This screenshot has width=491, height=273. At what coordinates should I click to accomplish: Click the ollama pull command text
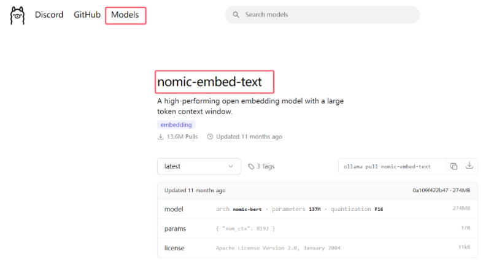(388, 166)
